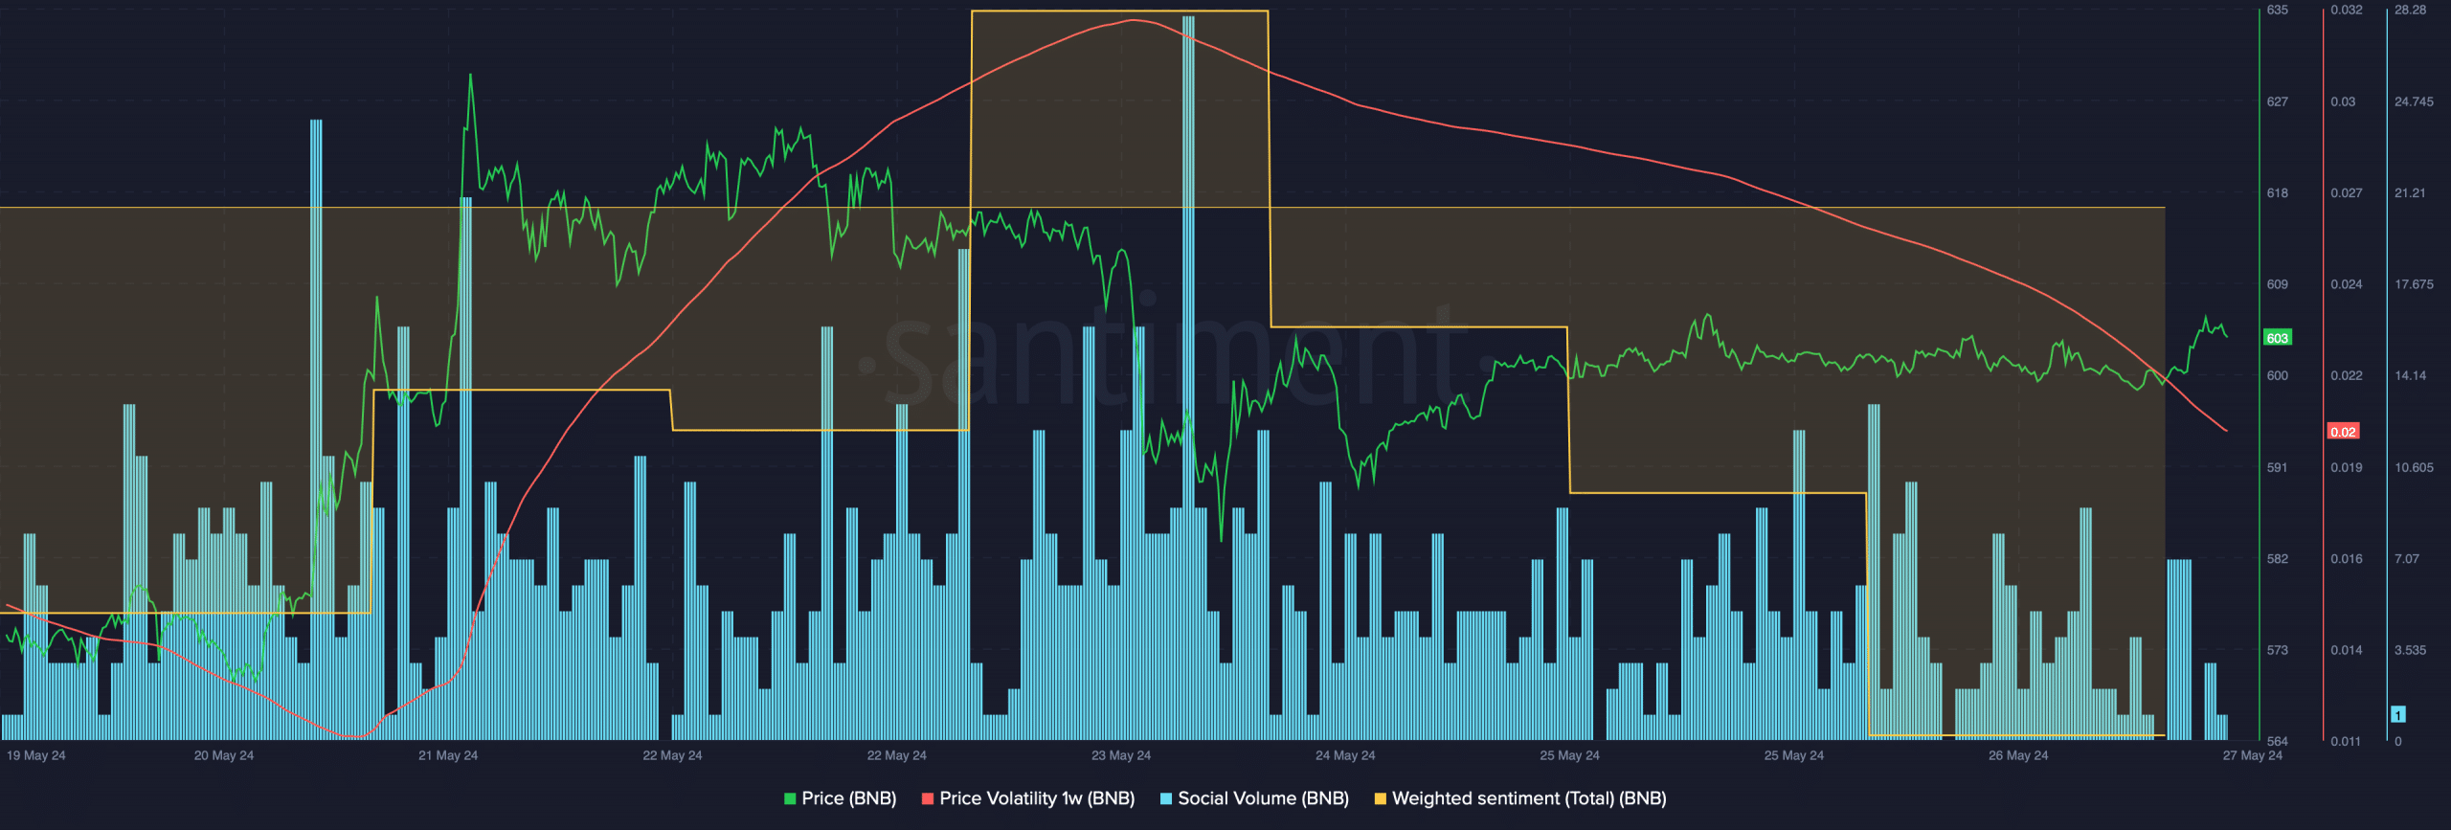Click the 19 May 24 date label
Viewport: 2451px width, 830px height.
coord(36,755)
